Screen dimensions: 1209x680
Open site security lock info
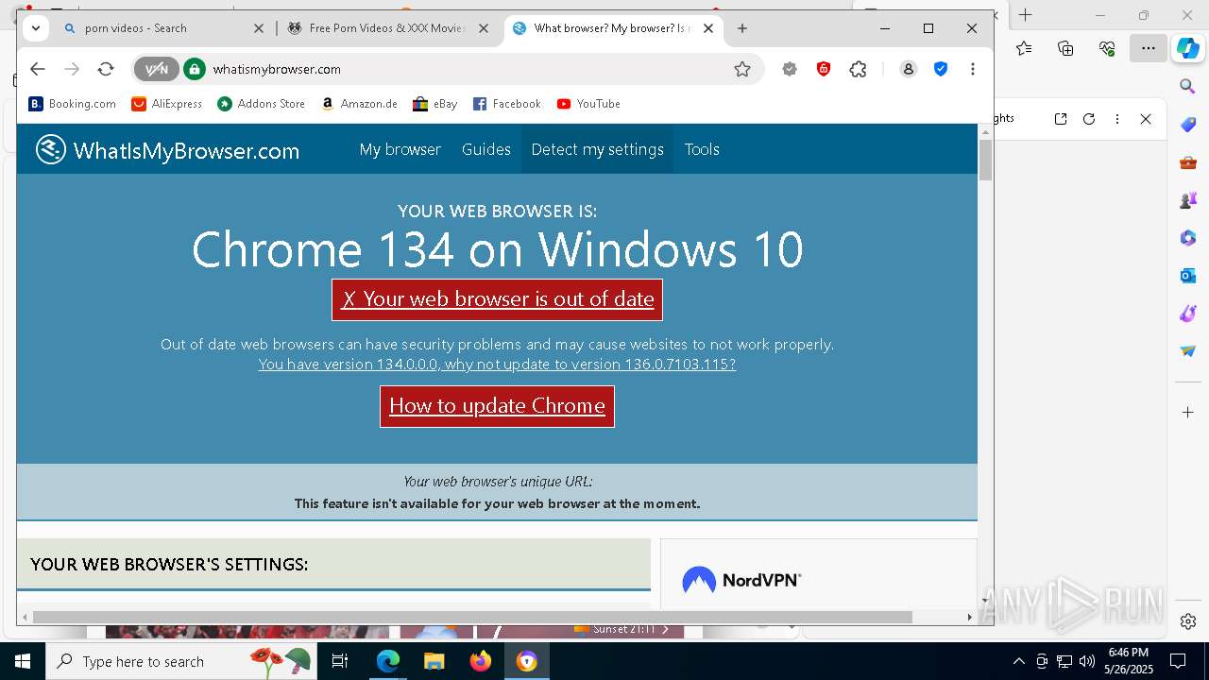[195, 69]
